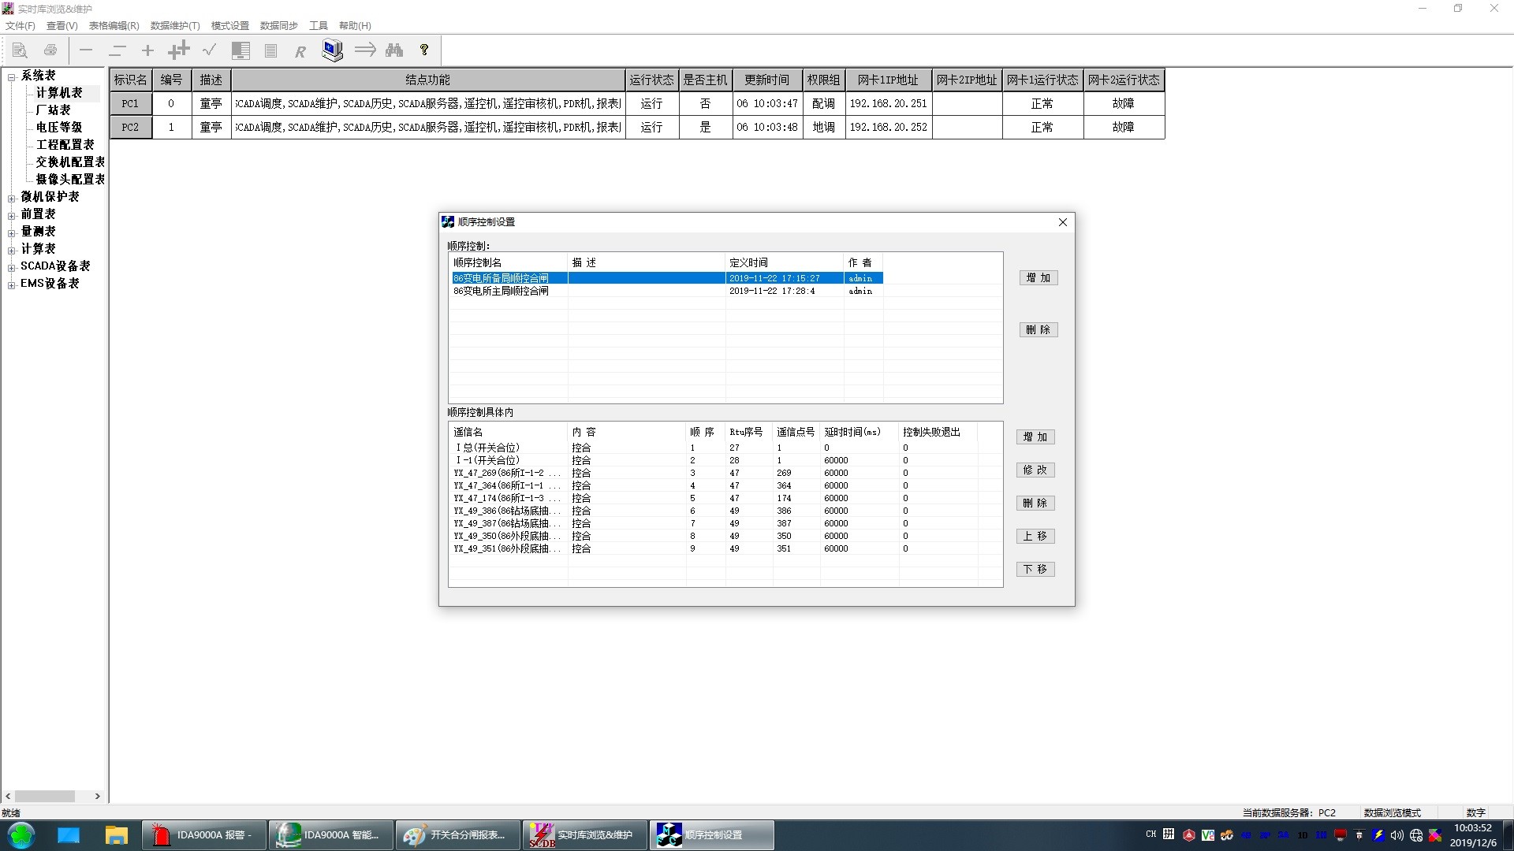Open the 数据维护(T) menu
Viewport: 1514px width, 851px height.
point(175,26)
